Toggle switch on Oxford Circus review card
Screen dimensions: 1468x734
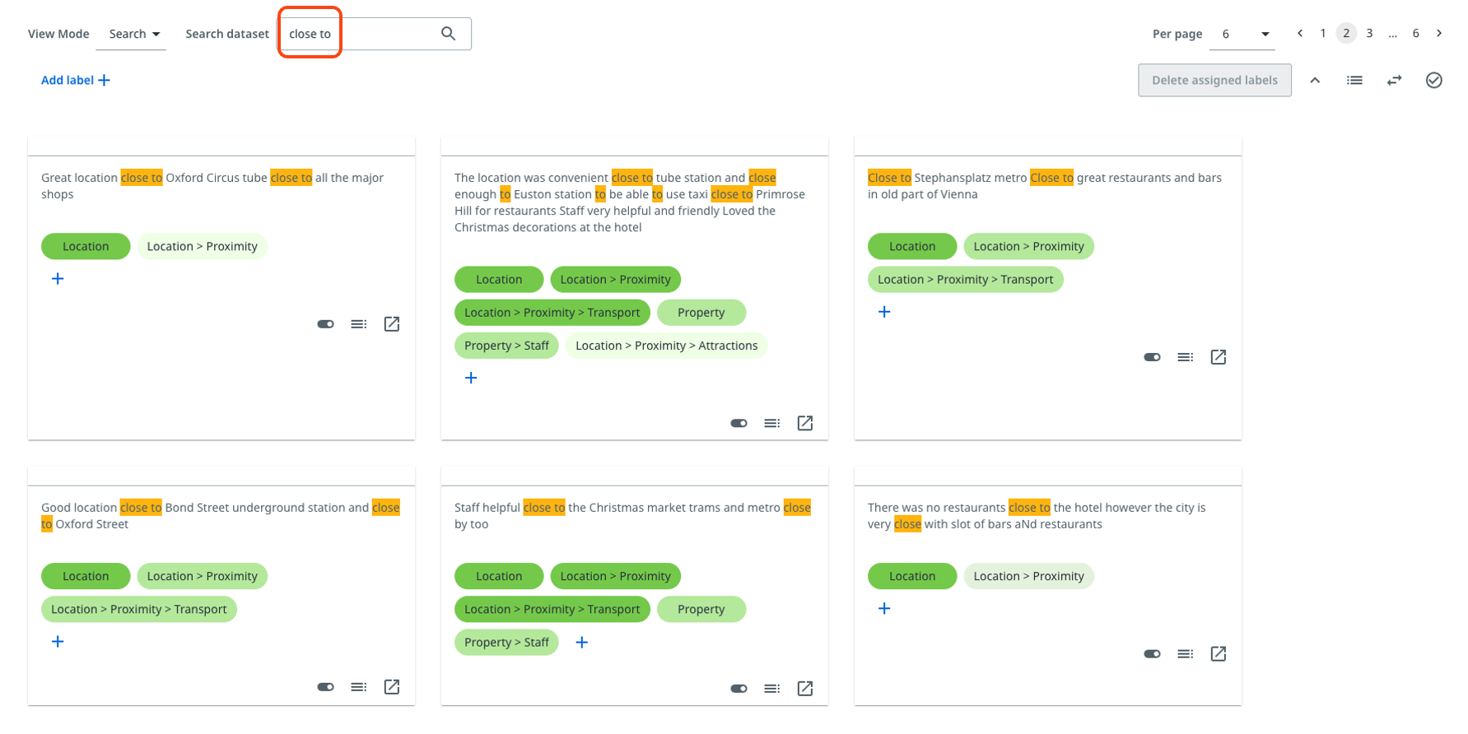click(x=325, y=324)
